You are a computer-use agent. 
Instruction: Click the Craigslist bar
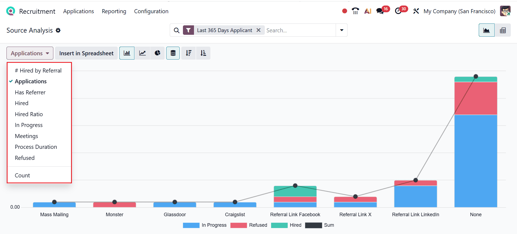(235, 205)
